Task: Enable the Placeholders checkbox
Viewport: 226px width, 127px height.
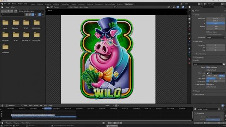Action: click(207, 87)
